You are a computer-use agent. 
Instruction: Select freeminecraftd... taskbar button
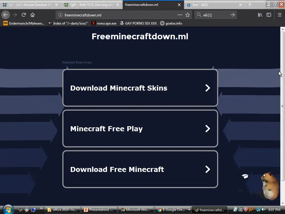pos(210,210)
